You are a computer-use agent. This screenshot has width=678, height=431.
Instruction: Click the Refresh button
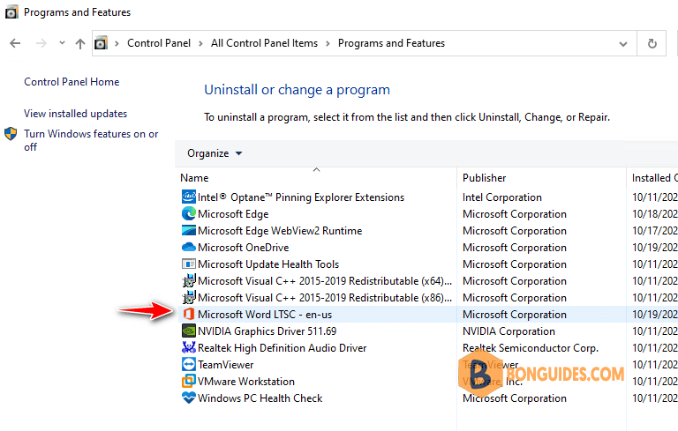click(x=652, y=43)
